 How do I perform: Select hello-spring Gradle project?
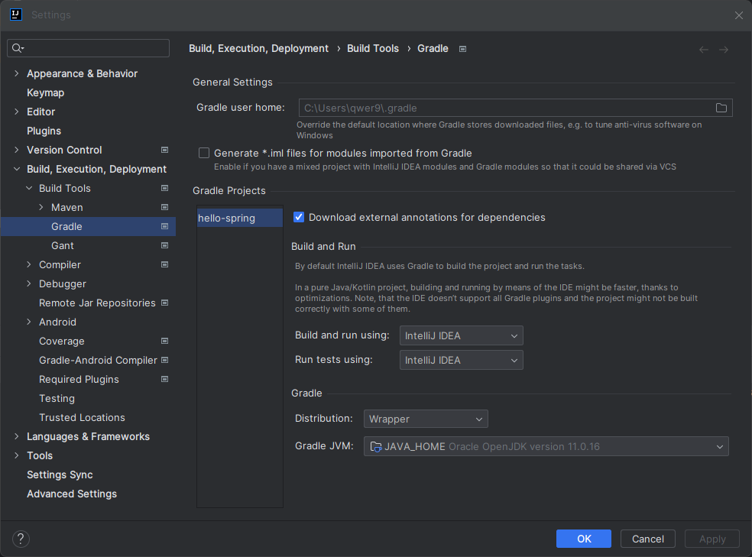click(x=239, y=218)
